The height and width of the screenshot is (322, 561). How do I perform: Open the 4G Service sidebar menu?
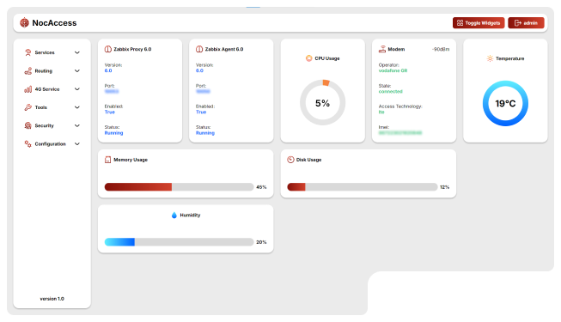coord(52,89)
